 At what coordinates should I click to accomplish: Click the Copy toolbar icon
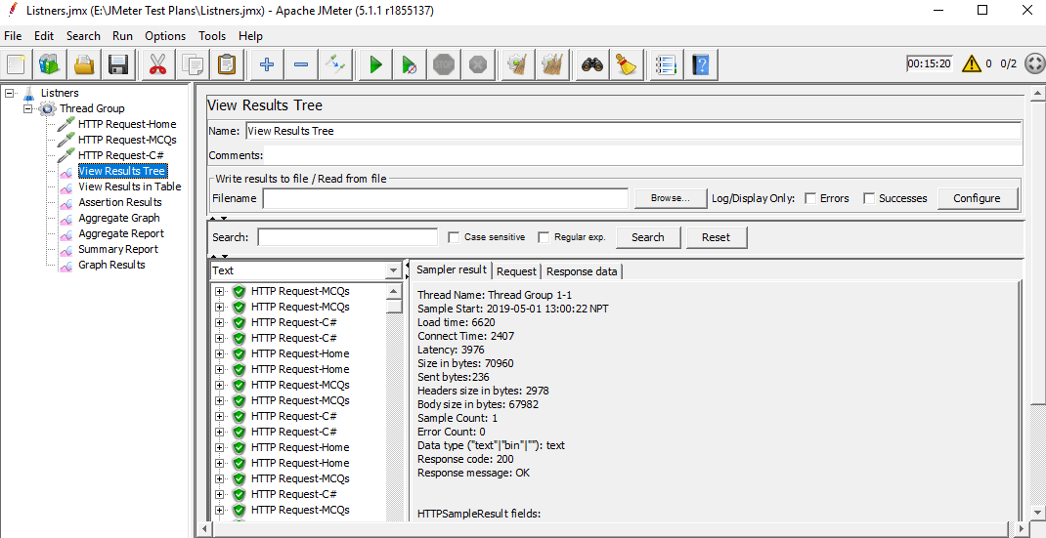click(193, 64)
